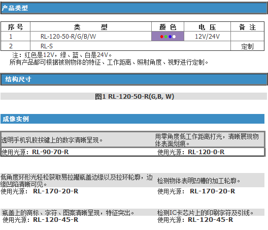Click the green color dot
Screen dimensions: 268x230
tap(166, 37)
